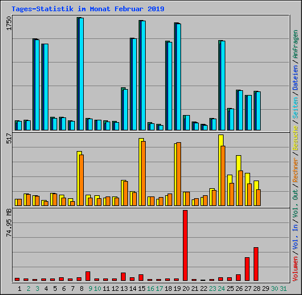Select day 4 on the x-axis
Viewport: 302px width, 295px height.
(x=46, y=289)
